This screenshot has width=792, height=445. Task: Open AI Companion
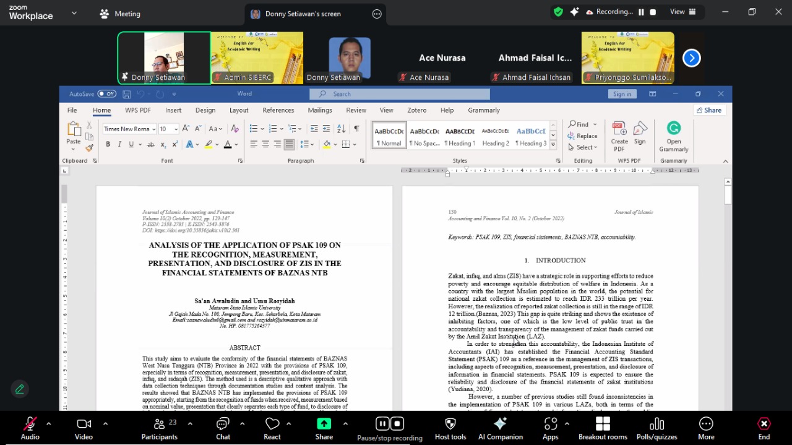point(500,428)
